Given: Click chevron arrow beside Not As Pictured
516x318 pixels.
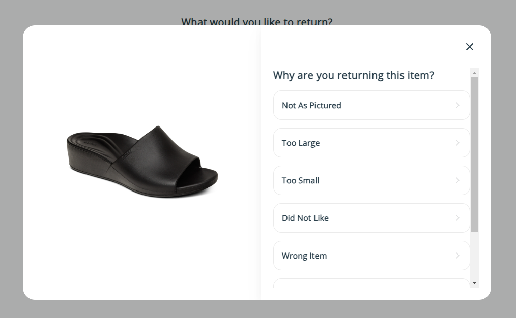Looking at the screenshot, I should tap(457, 105).
